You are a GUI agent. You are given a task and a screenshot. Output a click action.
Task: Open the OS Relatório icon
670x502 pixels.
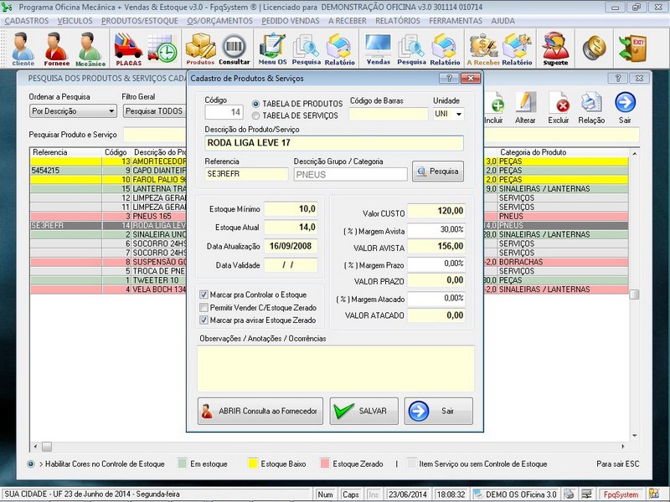pos(340,49)
